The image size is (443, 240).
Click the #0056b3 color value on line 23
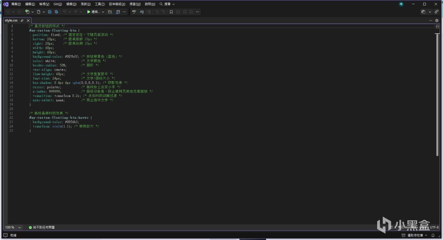pyautogui.click(x=72, y=122)
